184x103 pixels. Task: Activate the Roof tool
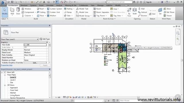(40, 9)
